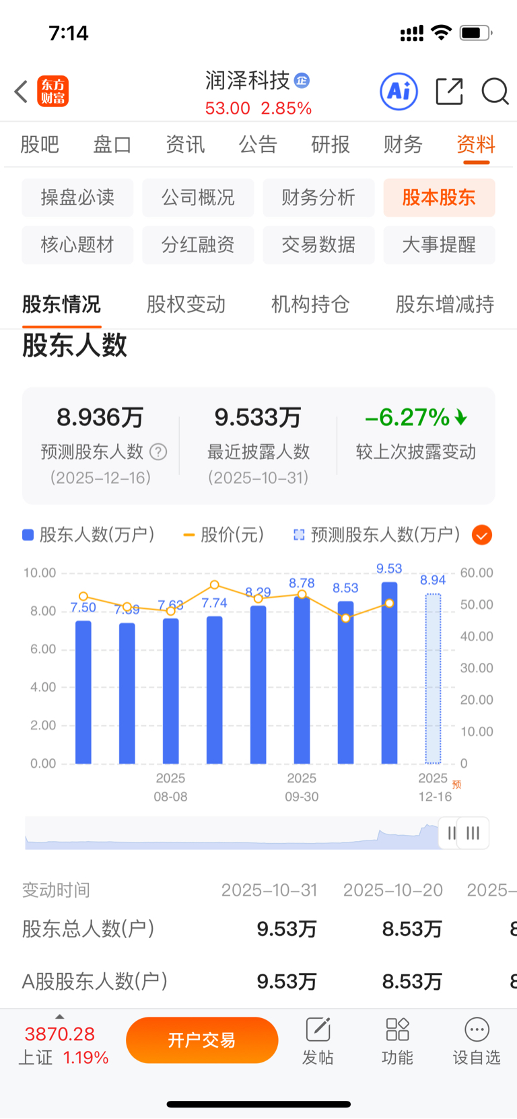Tap the 8.53 bar in the chart
This screenshot has width=517, height=1119.
(x=345, y=682)
